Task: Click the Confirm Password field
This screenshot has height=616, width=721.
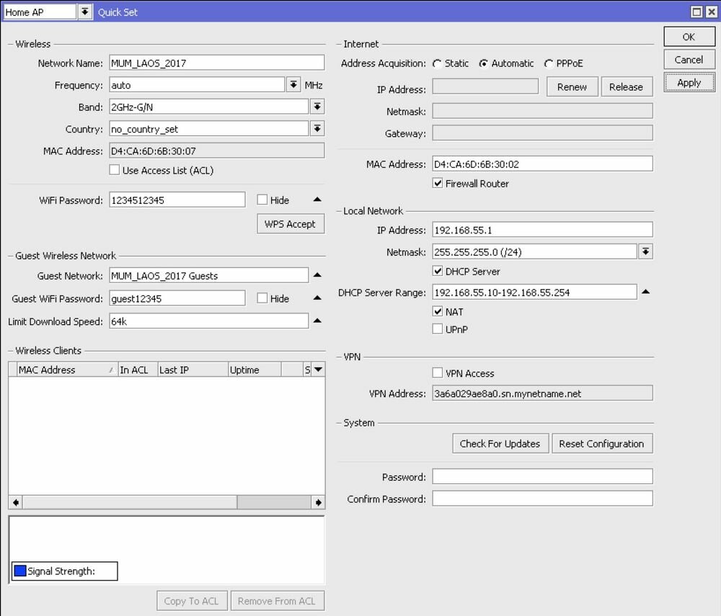Action: click(x=542, y=499)
